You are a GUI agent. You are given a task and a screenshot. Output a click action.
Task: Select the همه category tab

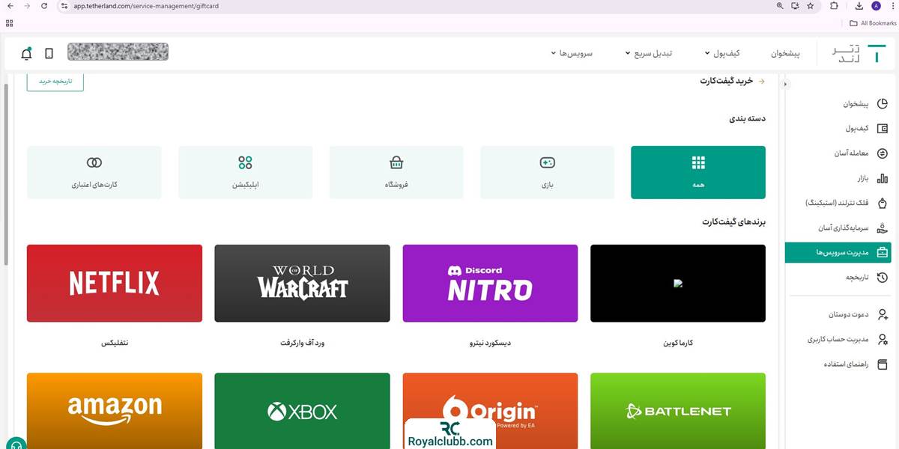[x=698, y=172]
